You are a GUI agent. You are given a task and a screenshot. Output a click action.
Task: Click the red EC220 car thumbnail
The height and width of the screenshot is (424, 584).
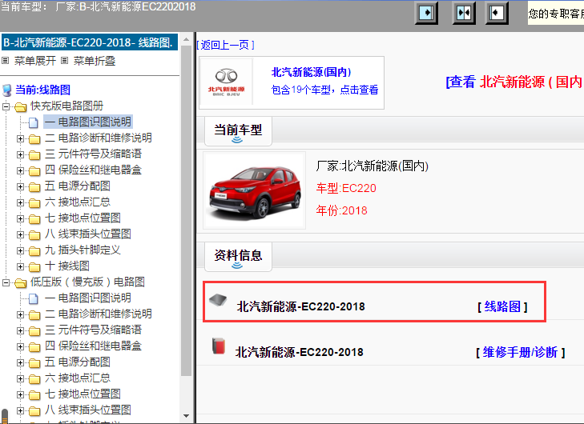(x=255, y=190)
